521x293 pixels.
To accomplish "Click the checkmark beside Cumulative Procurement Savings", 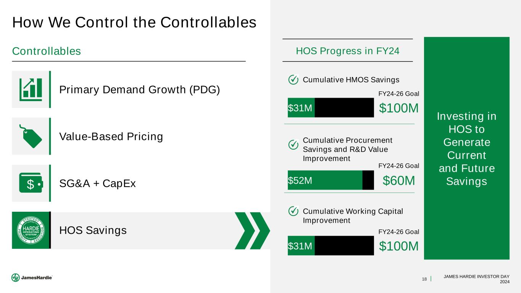I will pos(293,145).
